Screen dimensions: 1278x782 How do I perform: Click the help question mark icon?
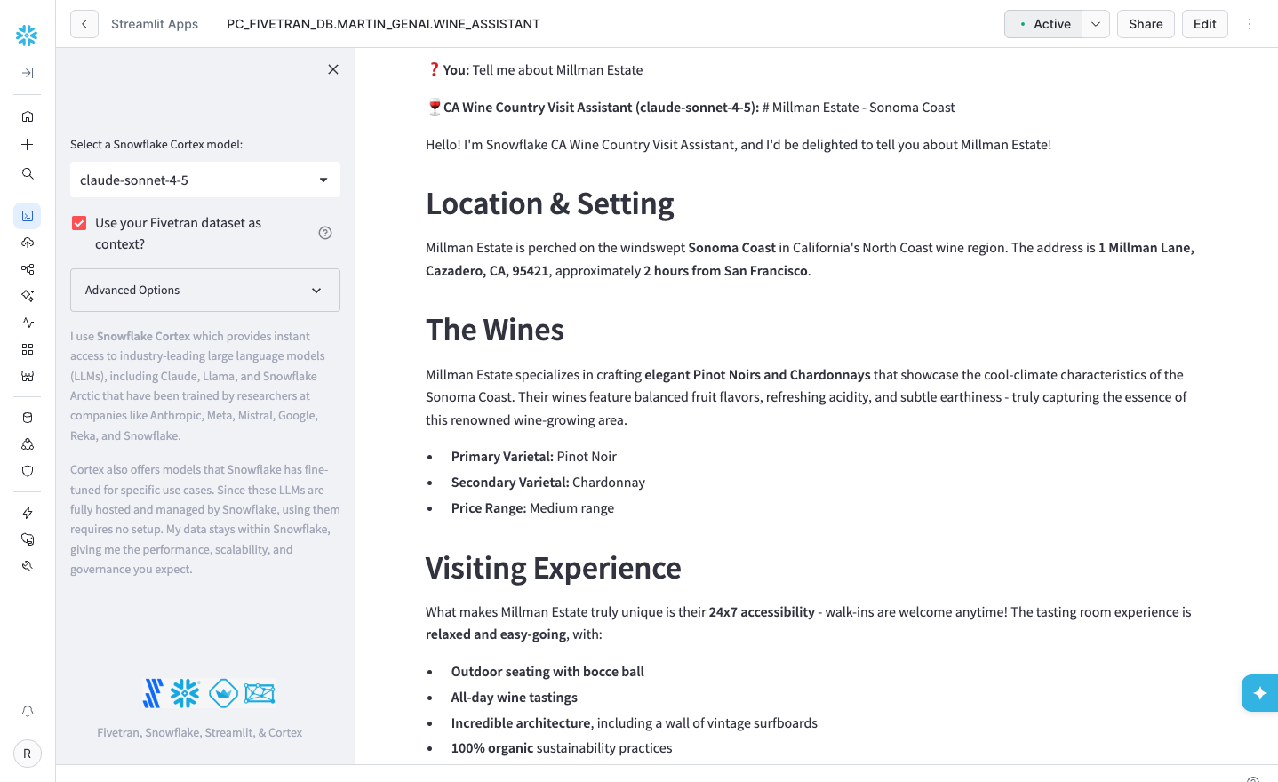(x=325, y=233)
